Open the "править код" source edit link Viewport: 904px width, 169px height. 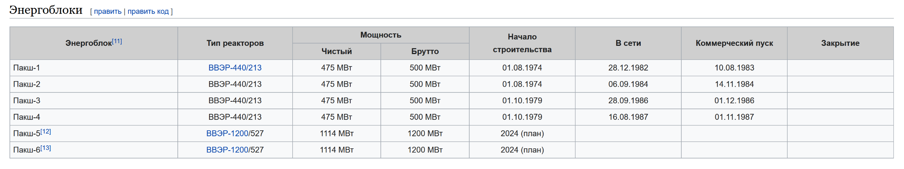point(148,11)
